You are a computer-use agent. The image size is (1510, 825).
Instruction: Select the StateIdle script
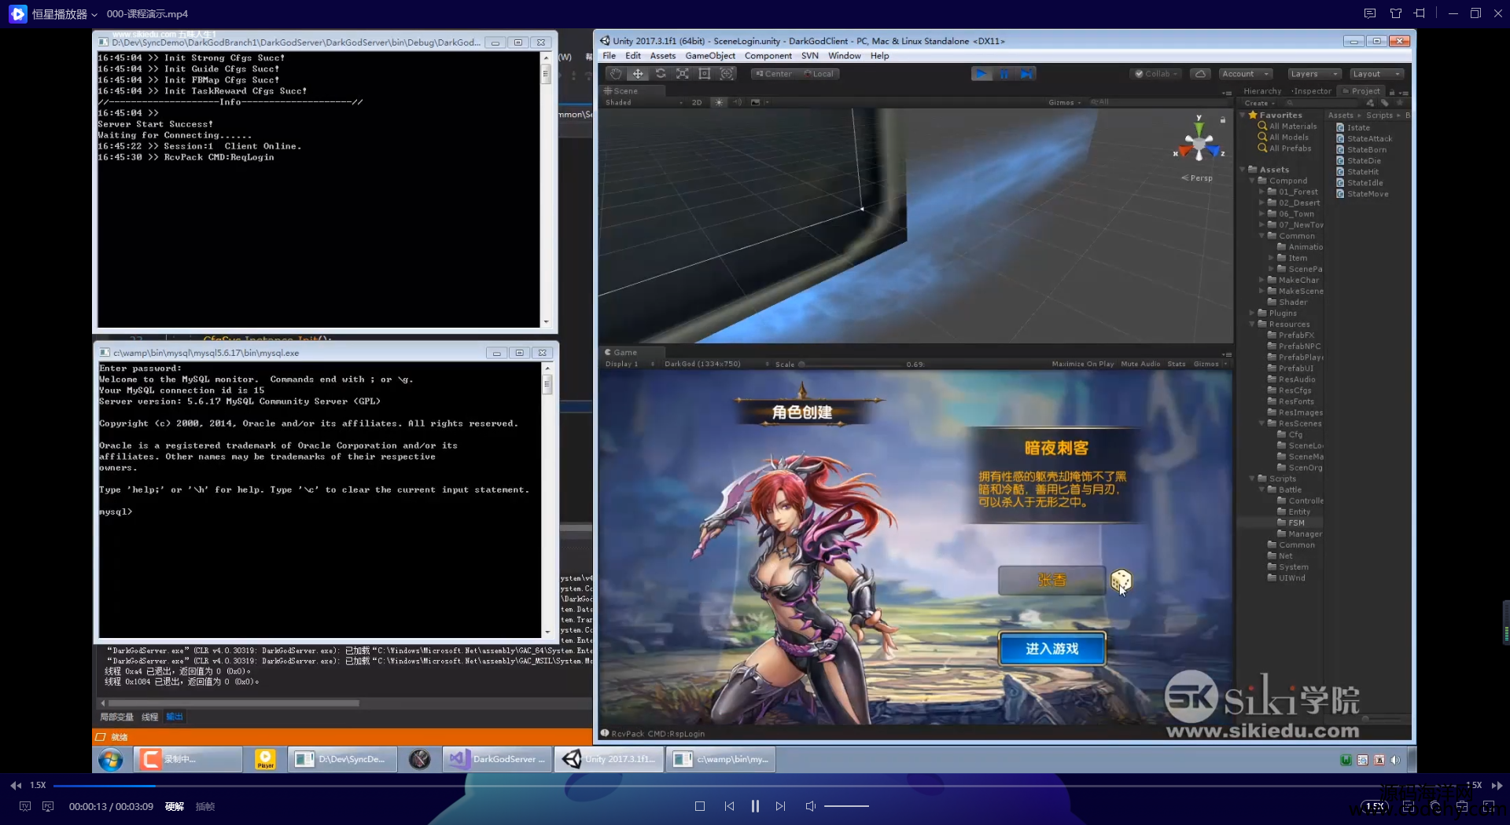click(x=1360, y=183)
